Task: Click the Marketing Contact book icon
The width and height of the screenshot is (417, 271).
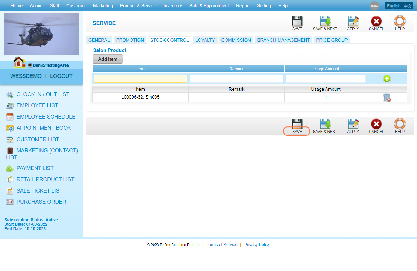Action: pyautogui.click(x=10, y=151)
